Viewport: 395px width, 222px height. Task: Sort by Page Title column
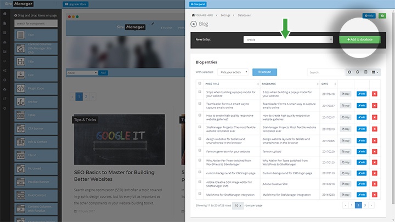click(x=232, y=84)
